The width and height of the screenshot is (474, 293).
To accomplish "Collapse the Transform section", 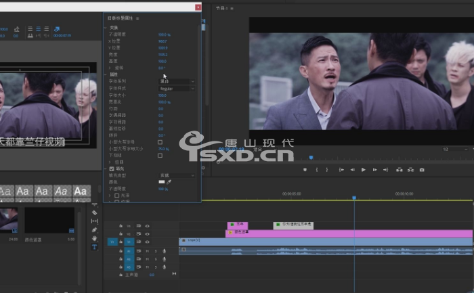I will click(106, 28).
